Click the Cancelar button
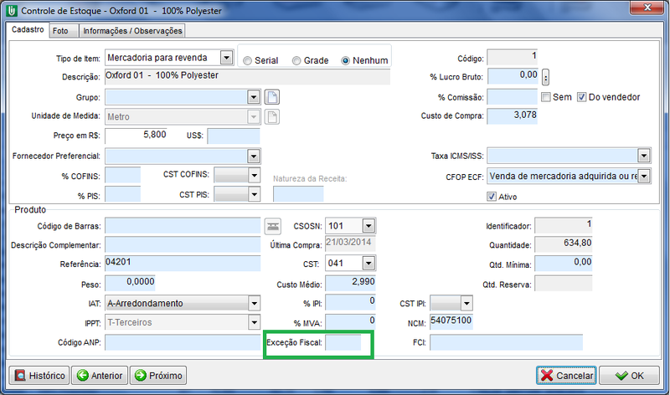This screenshot has height=395, width=670. tap(566, 376)
